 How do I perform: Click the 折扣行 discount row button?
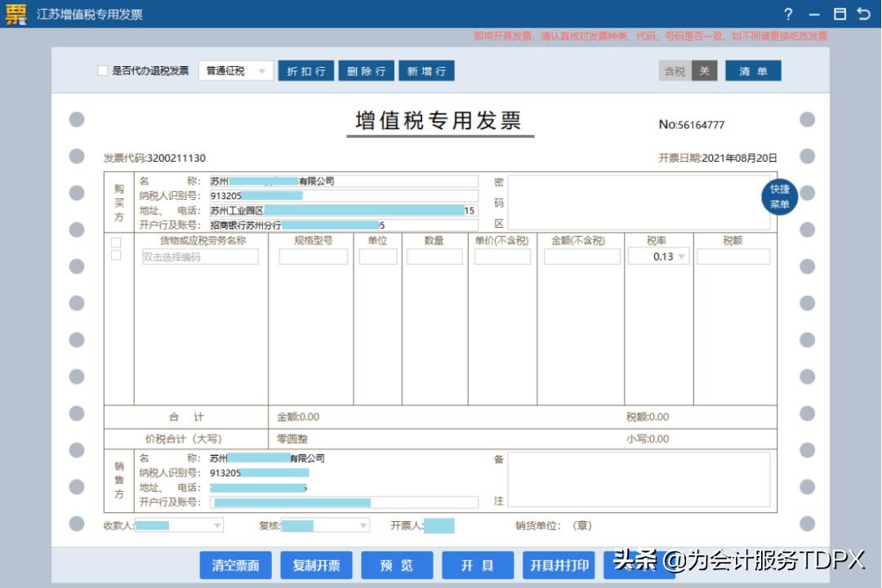tap(305, 70)
